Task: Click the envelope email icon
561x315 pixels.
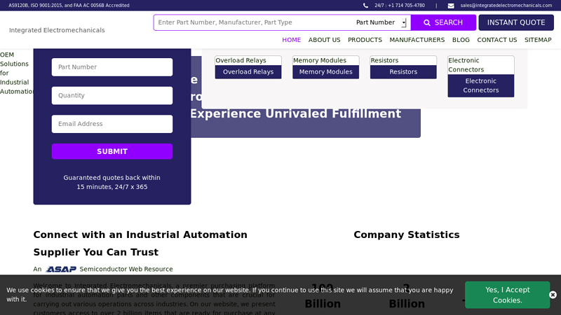Action: tap(451, 6)
